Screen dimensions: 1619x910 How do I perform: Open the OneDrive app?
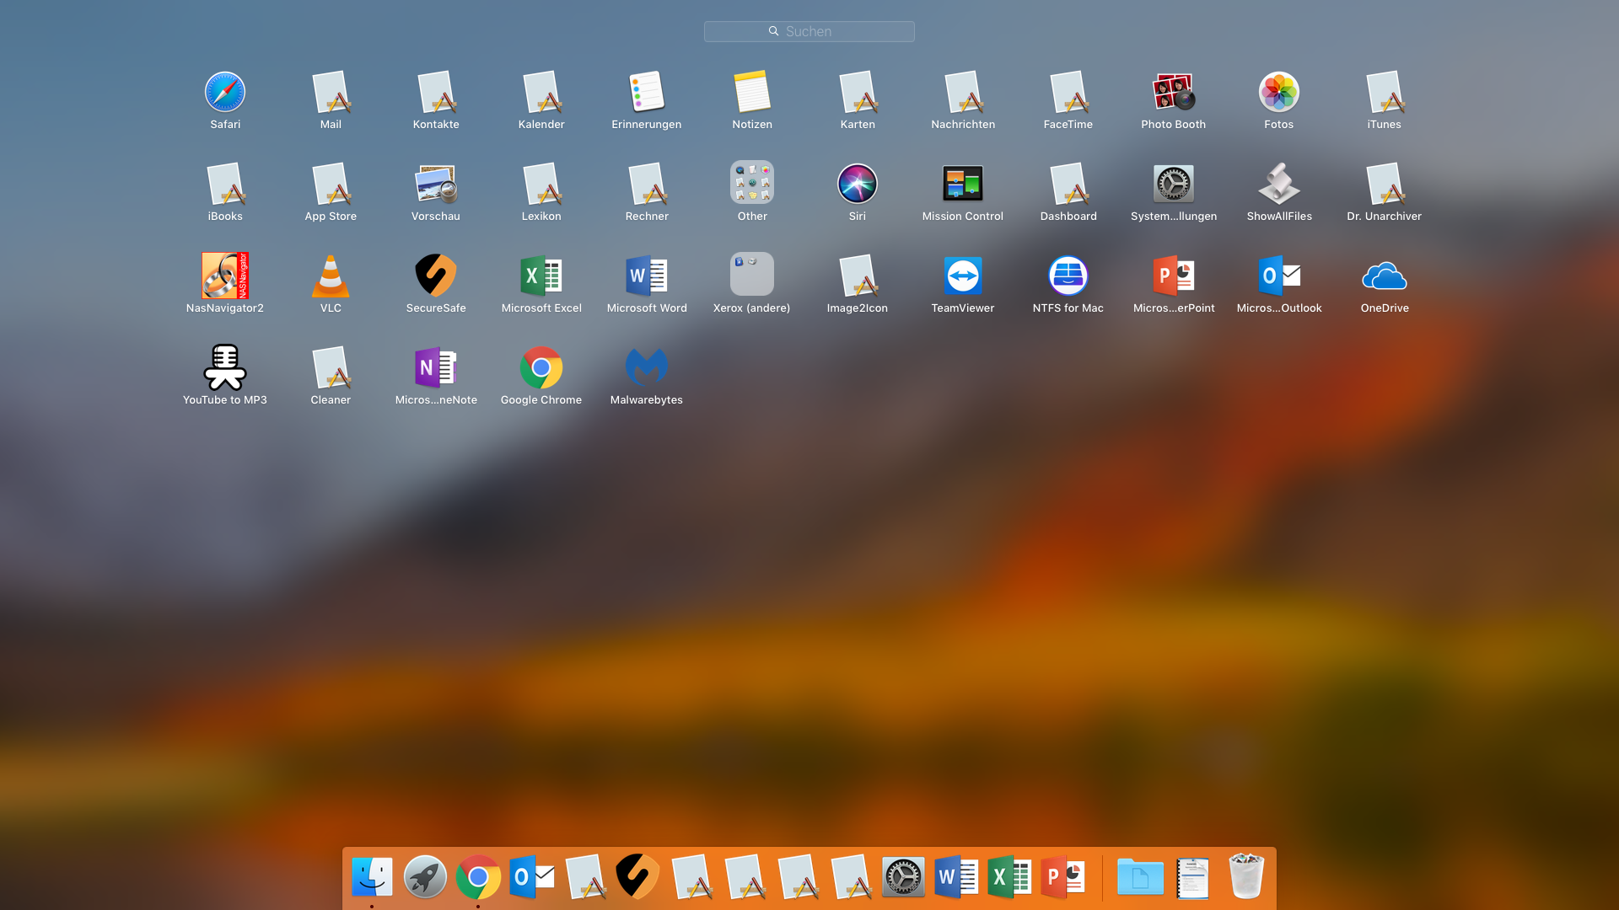(1385, 276)
